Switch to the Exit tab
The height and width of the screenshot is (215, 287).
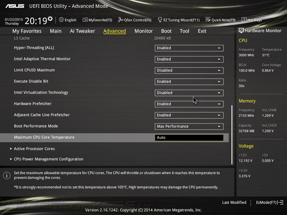(x=202, y=31)
